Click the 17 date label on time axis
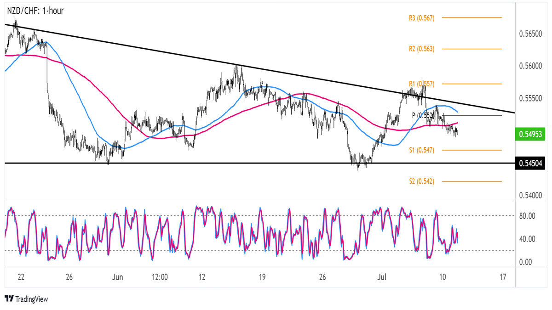 [x=503, y=277]
